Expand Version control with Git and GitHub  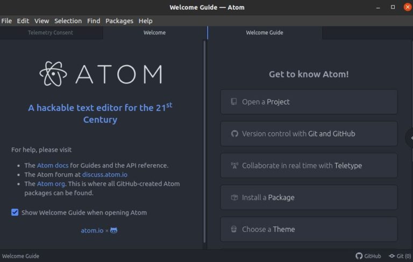309,133
